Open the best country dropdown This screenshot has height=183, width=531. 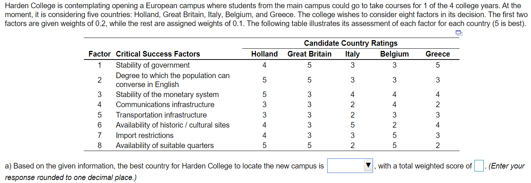click(x=350, y=166)
